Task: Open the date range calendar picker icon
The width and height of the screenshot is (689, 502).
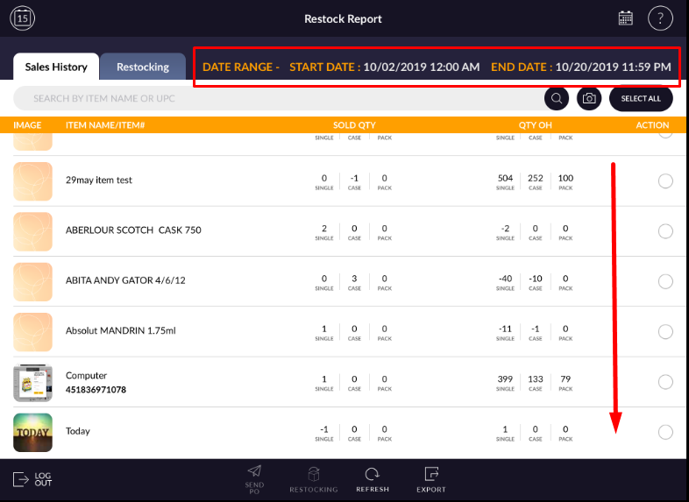Action: [x=625, y=18]
